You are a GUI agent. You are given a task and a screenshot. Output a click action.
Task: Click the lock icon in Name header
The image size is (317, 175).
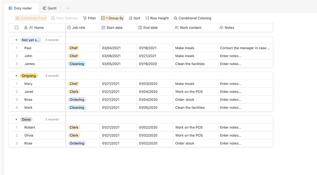pyautogui.click(x=26, y=27)
